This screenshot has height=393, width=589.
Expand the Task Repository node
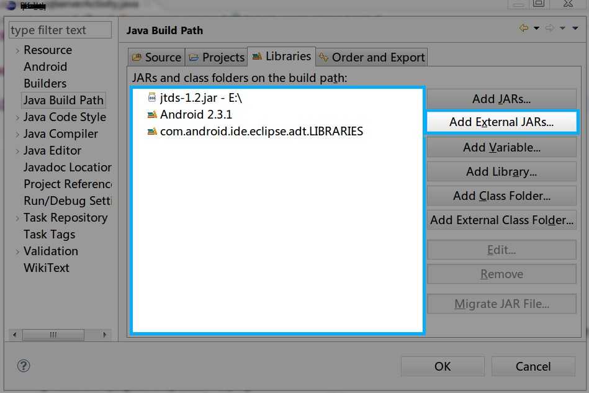(x=17, y=218)
